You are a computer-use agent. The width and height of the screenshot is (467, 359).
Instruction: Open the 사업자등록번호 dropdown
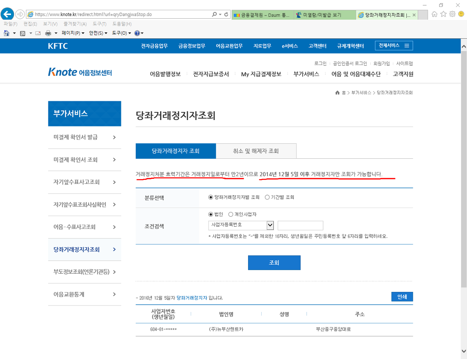click(270, 225)
